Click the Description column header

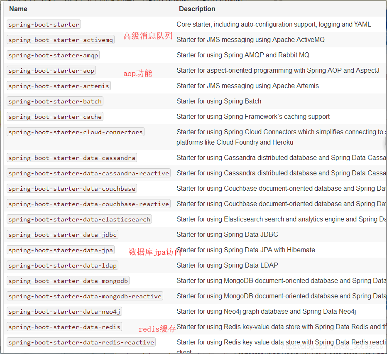(197, 9)
